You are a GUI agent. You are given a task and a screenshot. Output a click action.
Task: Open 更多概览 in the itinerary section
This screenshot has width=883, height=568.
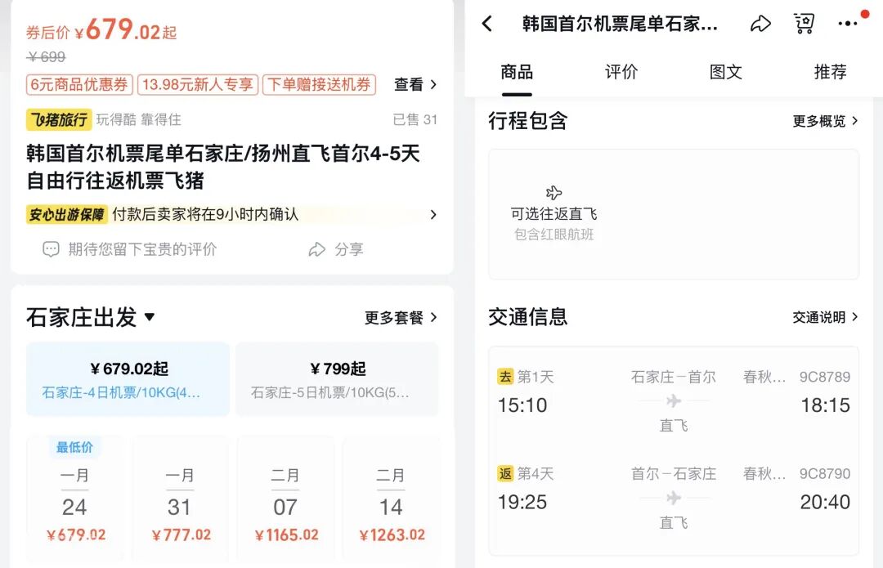point(820,121)
